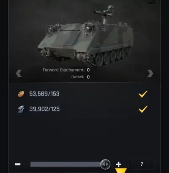The width and height of the screenshot is (169, 173).
Task: Click the yellow checkmark beside food cost
Action: (143, 94)
